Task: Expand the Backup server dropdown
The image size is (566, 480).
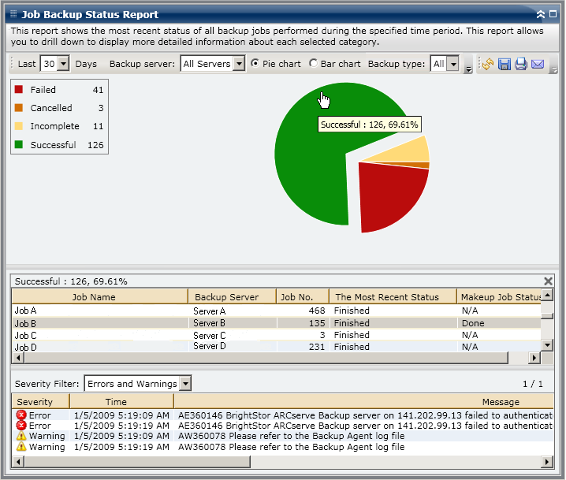Action: [239, 64]
